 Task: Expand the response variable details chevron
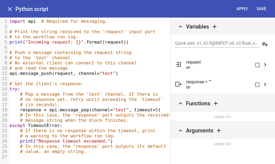(x=265, y=84)
